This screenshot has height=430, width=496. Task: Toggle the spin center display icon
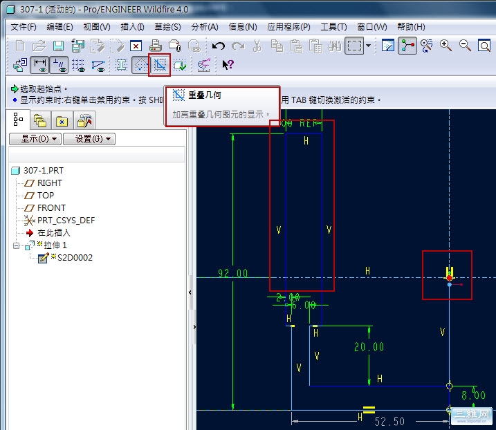click(407, 46)
